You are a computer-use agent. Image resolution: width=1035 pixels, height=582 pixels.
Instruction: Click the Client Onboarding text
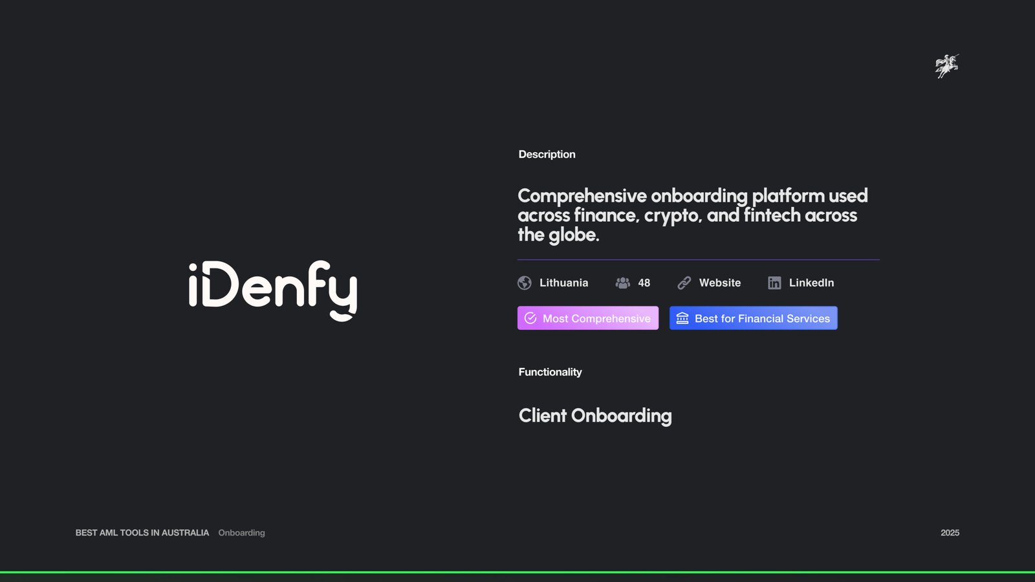[595, 416]
